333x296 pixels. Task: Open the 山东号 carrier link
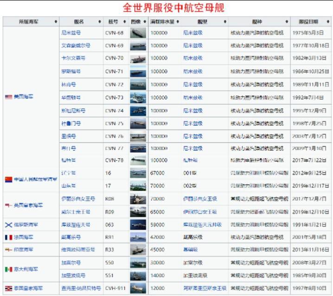[x=69, y=185]
